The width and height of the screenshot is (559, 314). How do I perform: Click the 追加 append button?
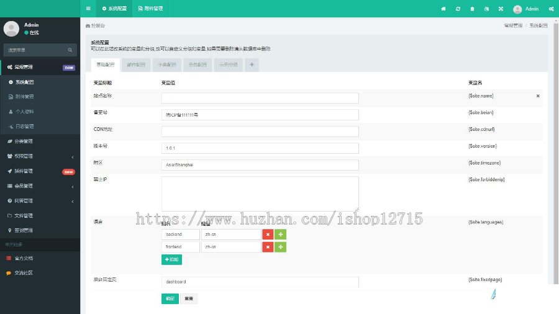pos(171,259)
